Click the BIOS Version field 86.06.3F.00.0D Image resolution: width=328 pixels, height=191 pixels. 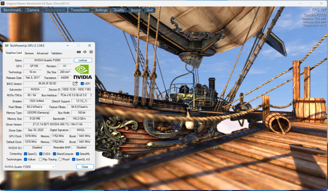[x=47, y=84]
